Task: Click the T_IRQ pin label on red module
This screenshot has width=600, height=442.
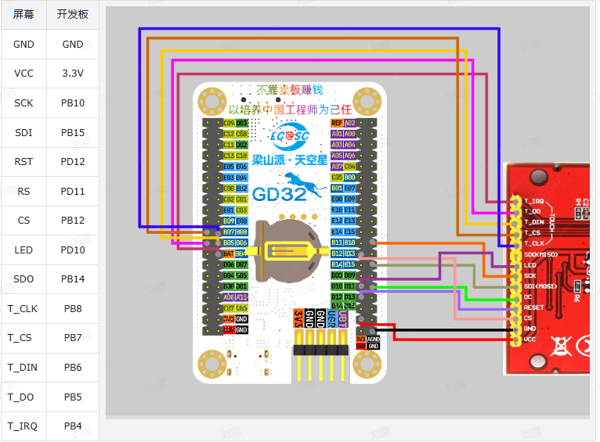Action: 533,201
